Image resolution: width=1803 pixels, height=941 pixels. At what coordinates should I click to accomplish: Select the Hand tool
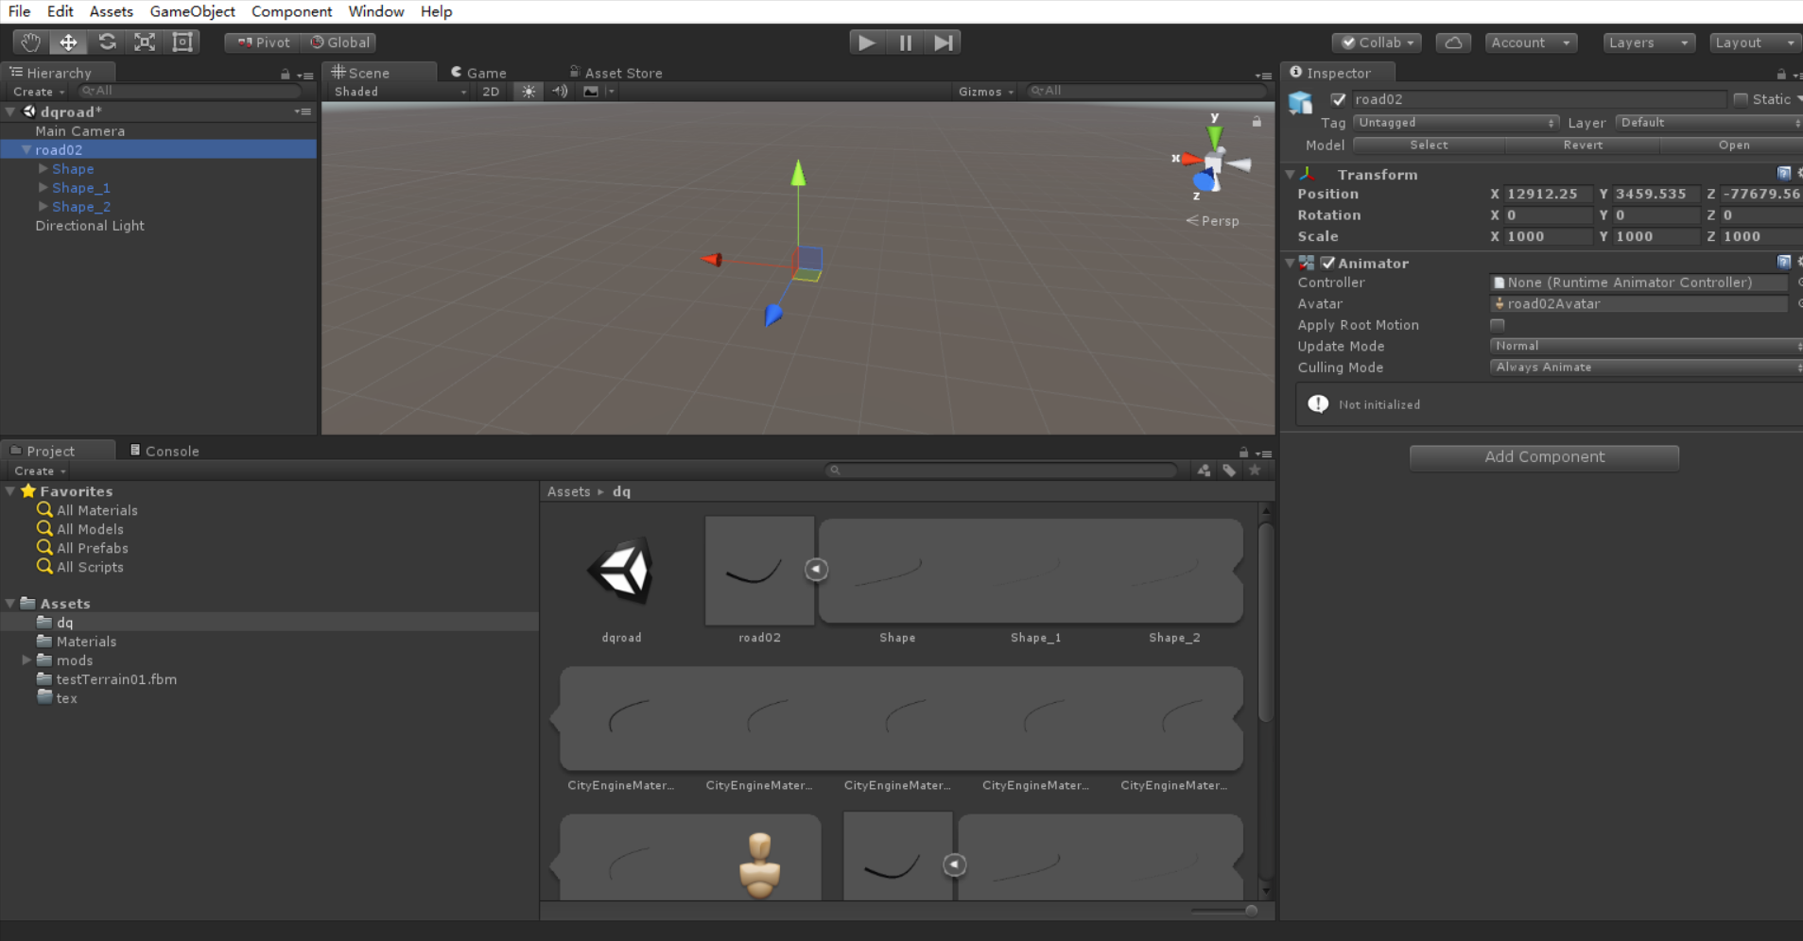coord(30,43)
